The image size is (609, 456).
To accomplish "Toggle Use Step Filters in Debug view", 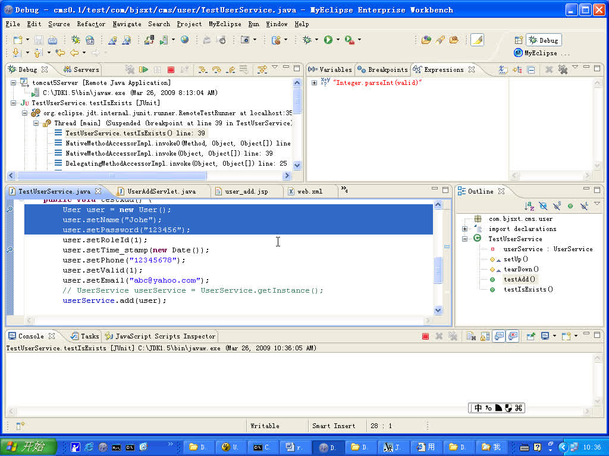I will pyautogui.click(x=262, y=70).
